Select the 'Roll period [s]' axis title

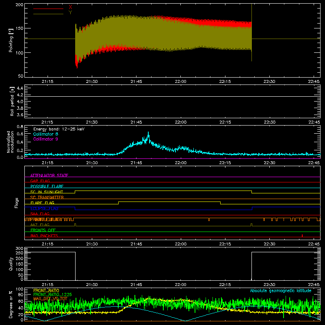coord(12,101)
